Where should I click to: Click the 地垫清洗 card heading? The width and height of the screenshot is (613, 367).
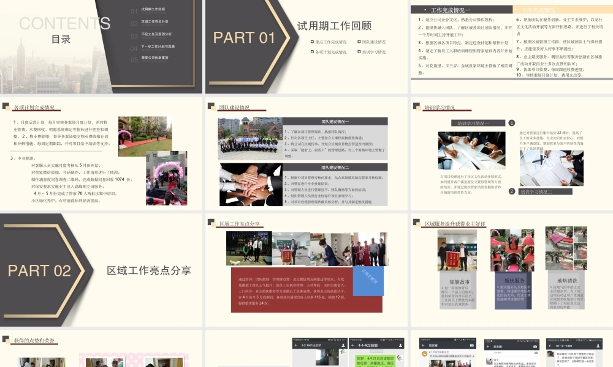[x=567, y=281]
